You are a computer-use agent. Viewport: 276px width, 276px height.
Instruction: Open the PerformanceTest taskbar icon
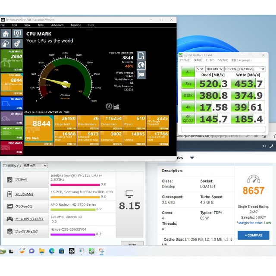tap(72, 251)
